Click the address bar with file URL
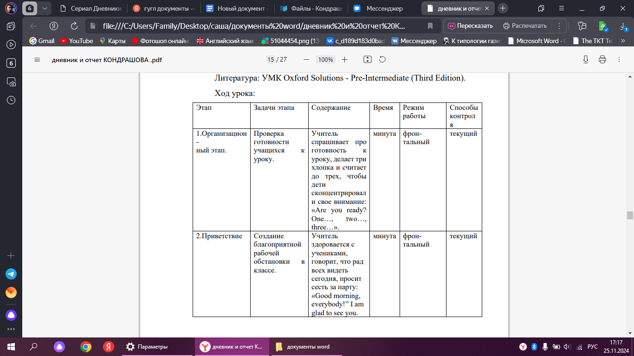This screenshot has width=634, height=356. click(x=254, y=26)
